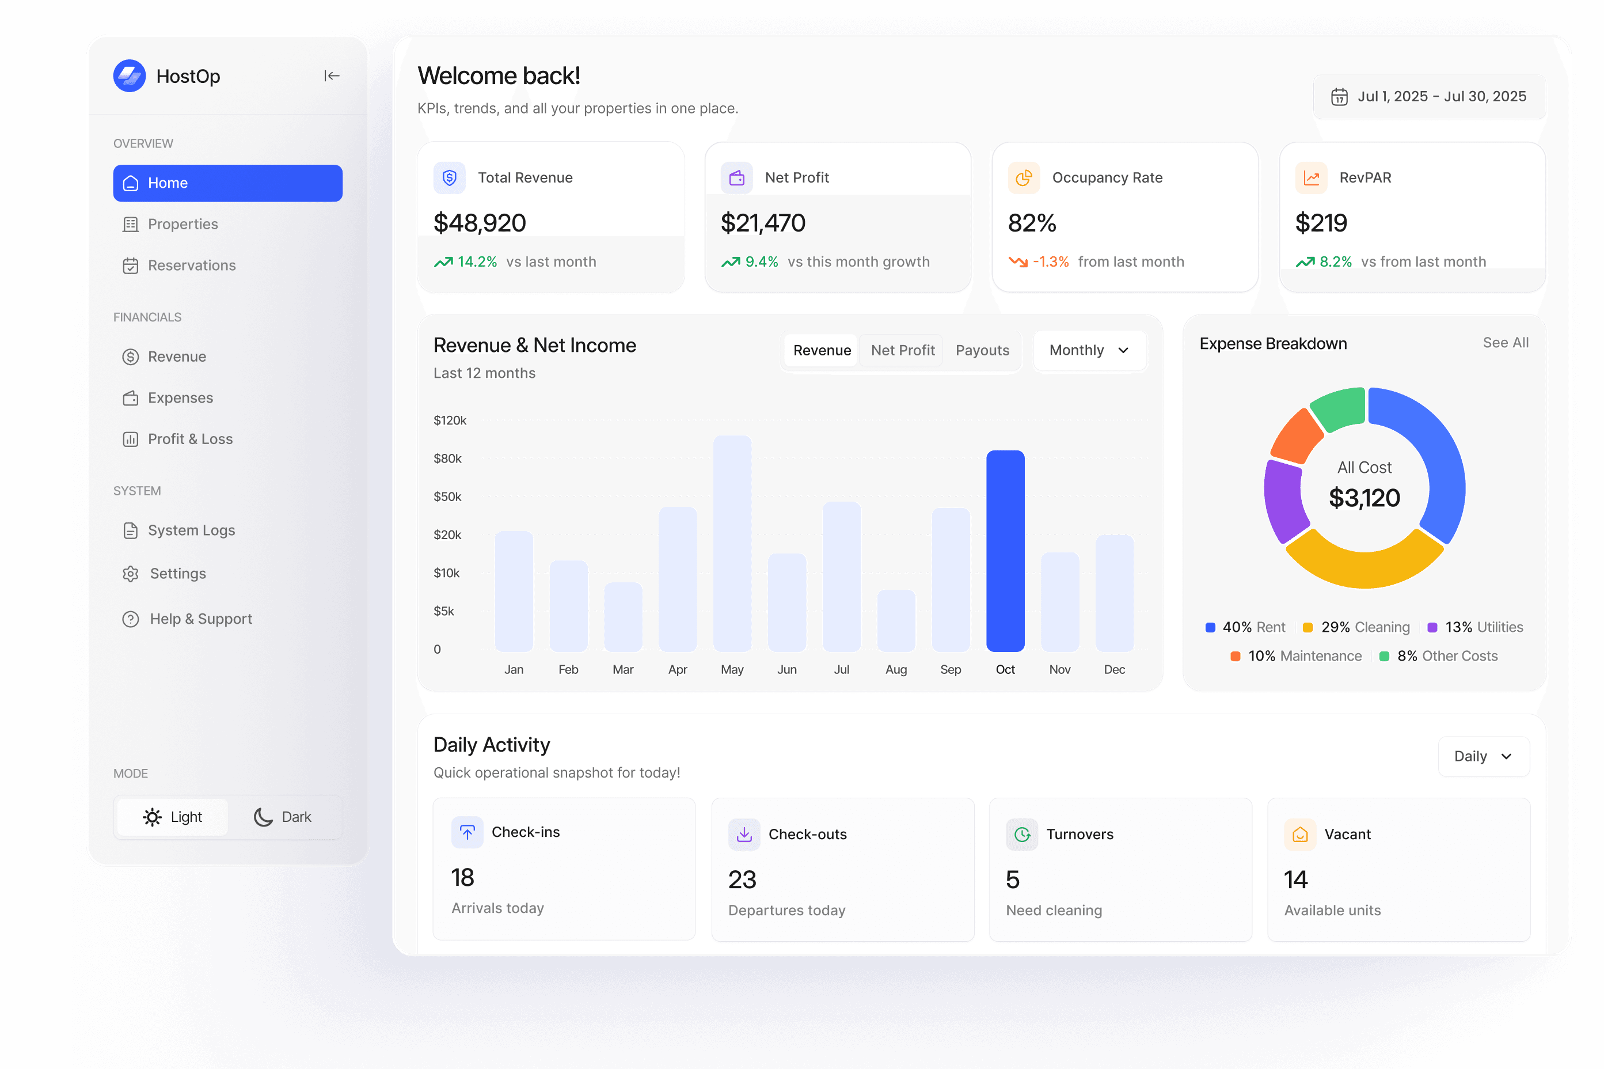The height and width of the screenshot is (1069, 1604).
Task: Click the HostOp logo icon
Action: coord(130,75)
